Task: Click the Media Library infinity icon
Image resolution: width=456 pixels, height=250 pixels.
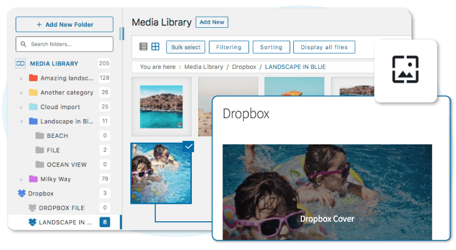Action: click(x=20, y=63)
